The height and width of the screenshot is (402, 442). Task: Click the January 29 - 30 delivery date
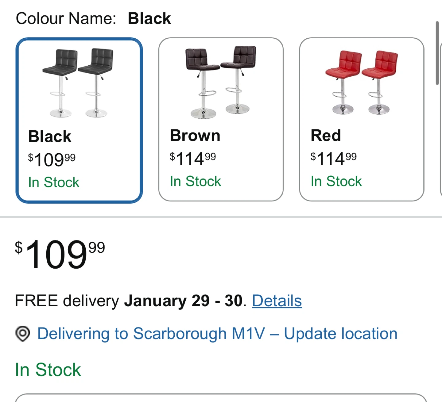(x=183, y=301)
